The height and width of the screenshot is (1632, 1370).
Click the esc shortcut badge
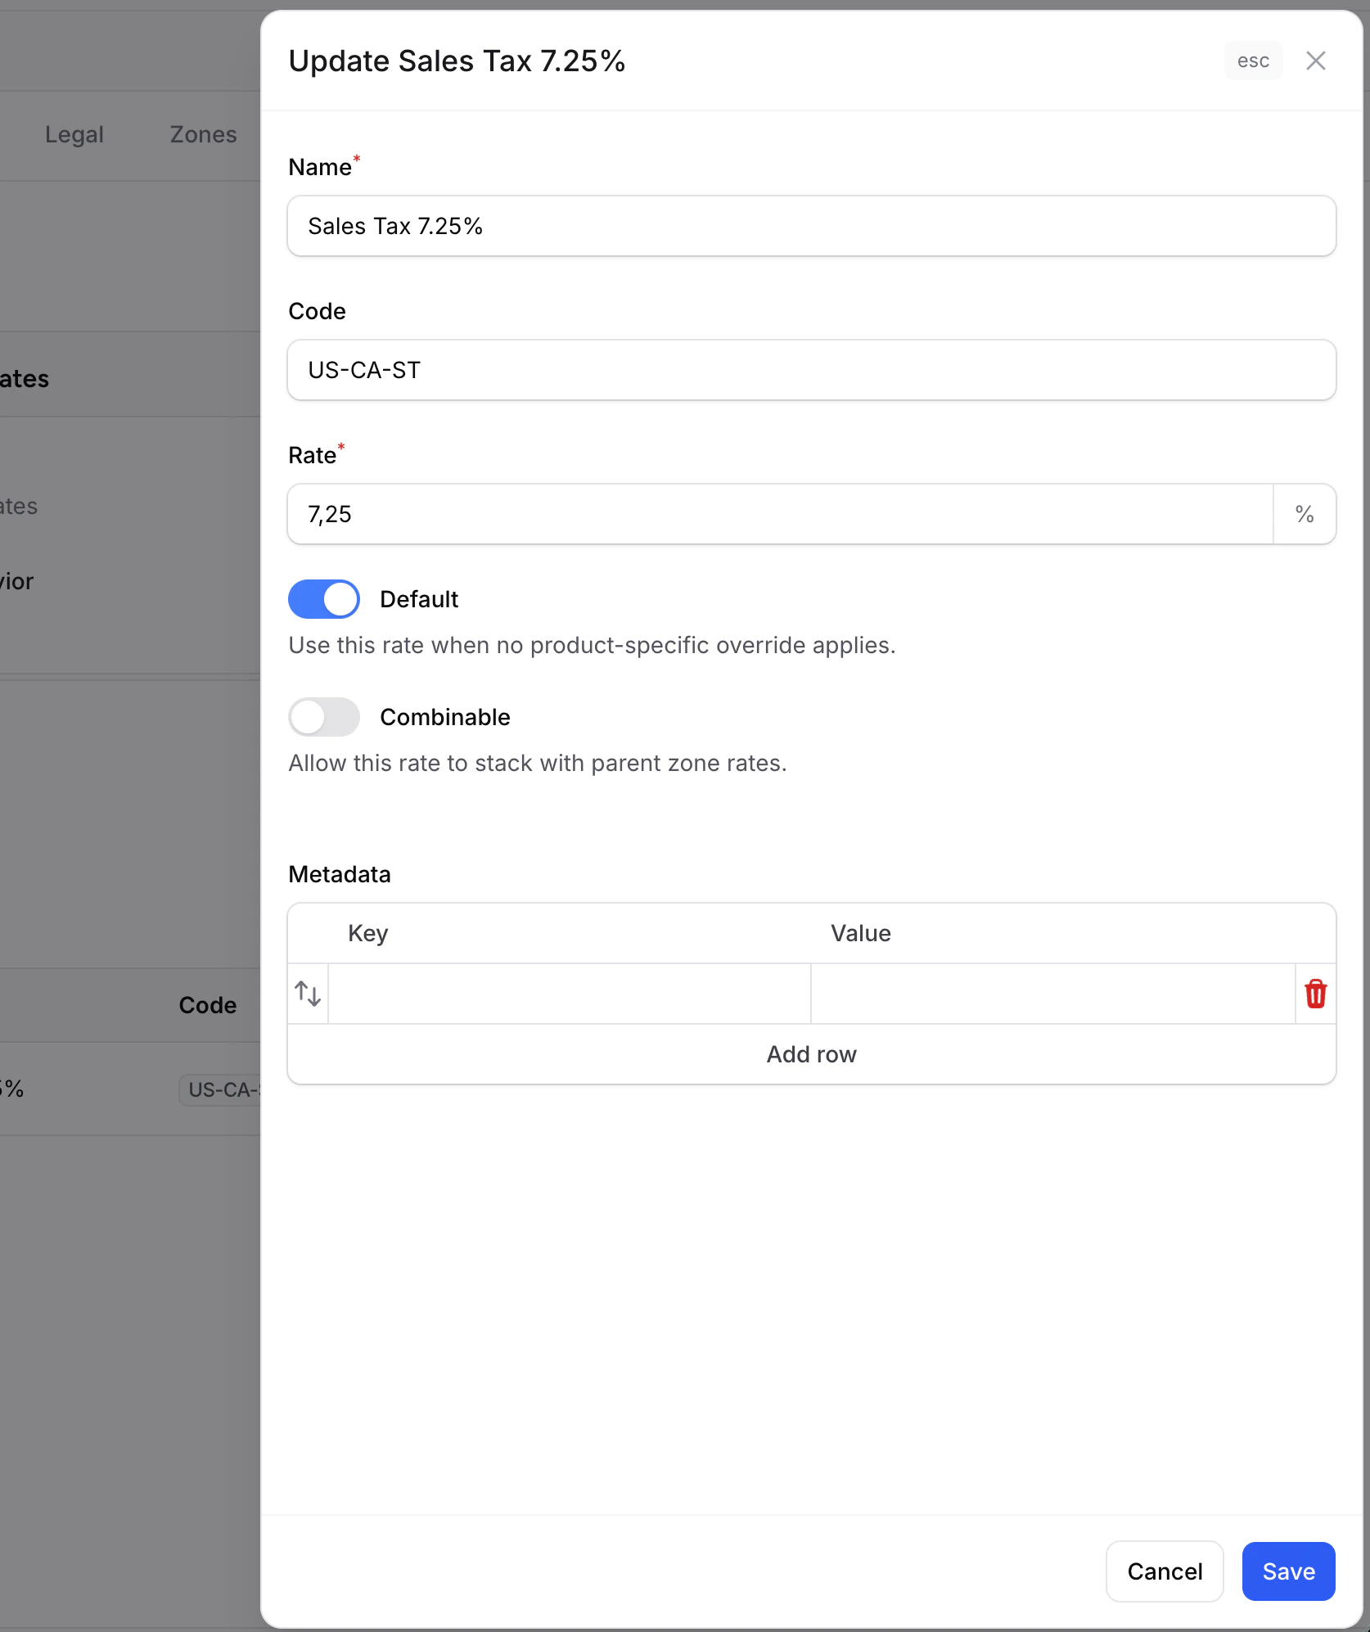[1253, 61]
